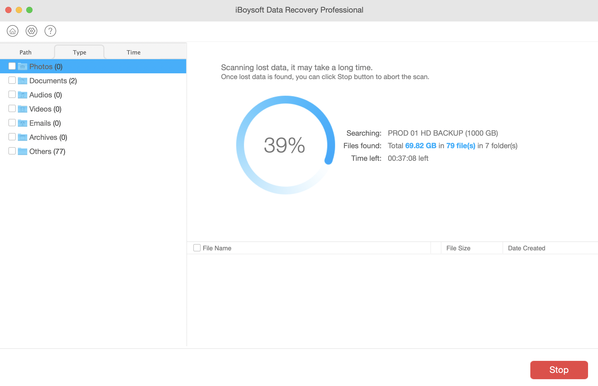The width and height of the screenshot is (598, 386).
Task: Toggle the File Name select-all checkbox
Action: (197, 248)
